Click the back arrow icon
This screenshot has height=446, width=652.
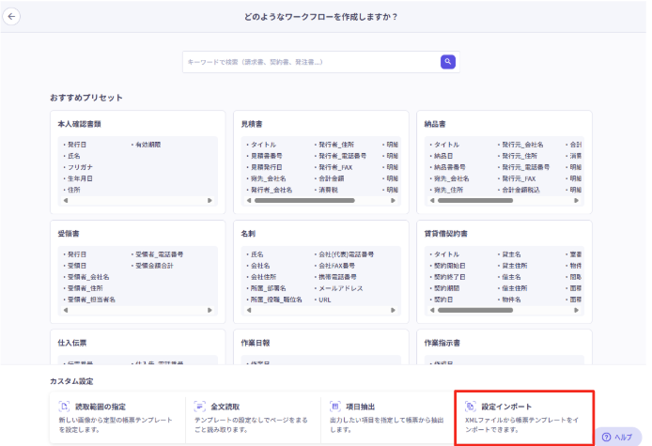pyautogui.click(x=13, y=16)
